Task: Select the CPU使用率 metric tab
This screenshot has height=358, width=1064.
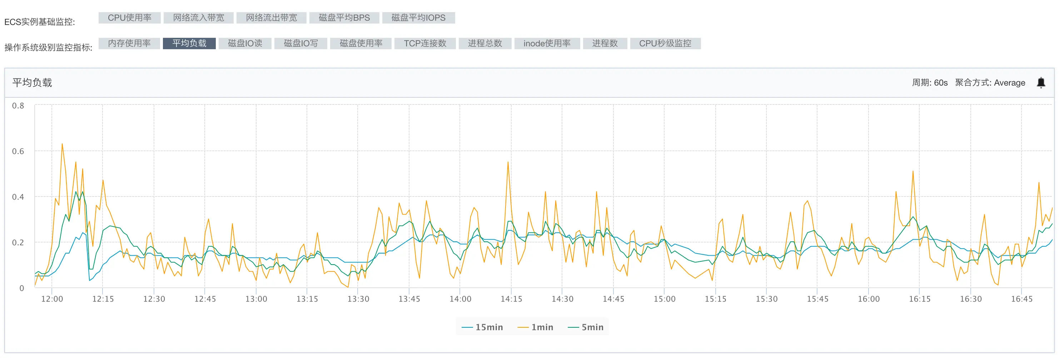Action: click(x=129, y=18)
